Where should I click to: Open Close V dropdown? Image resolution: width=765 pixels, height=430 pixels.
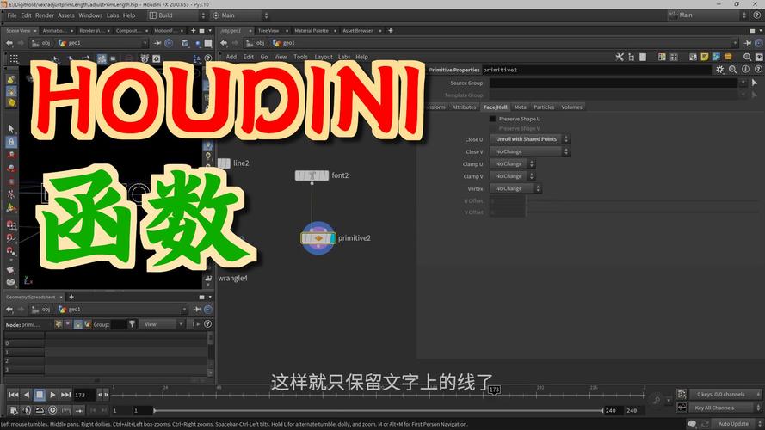tap(530, 151)
